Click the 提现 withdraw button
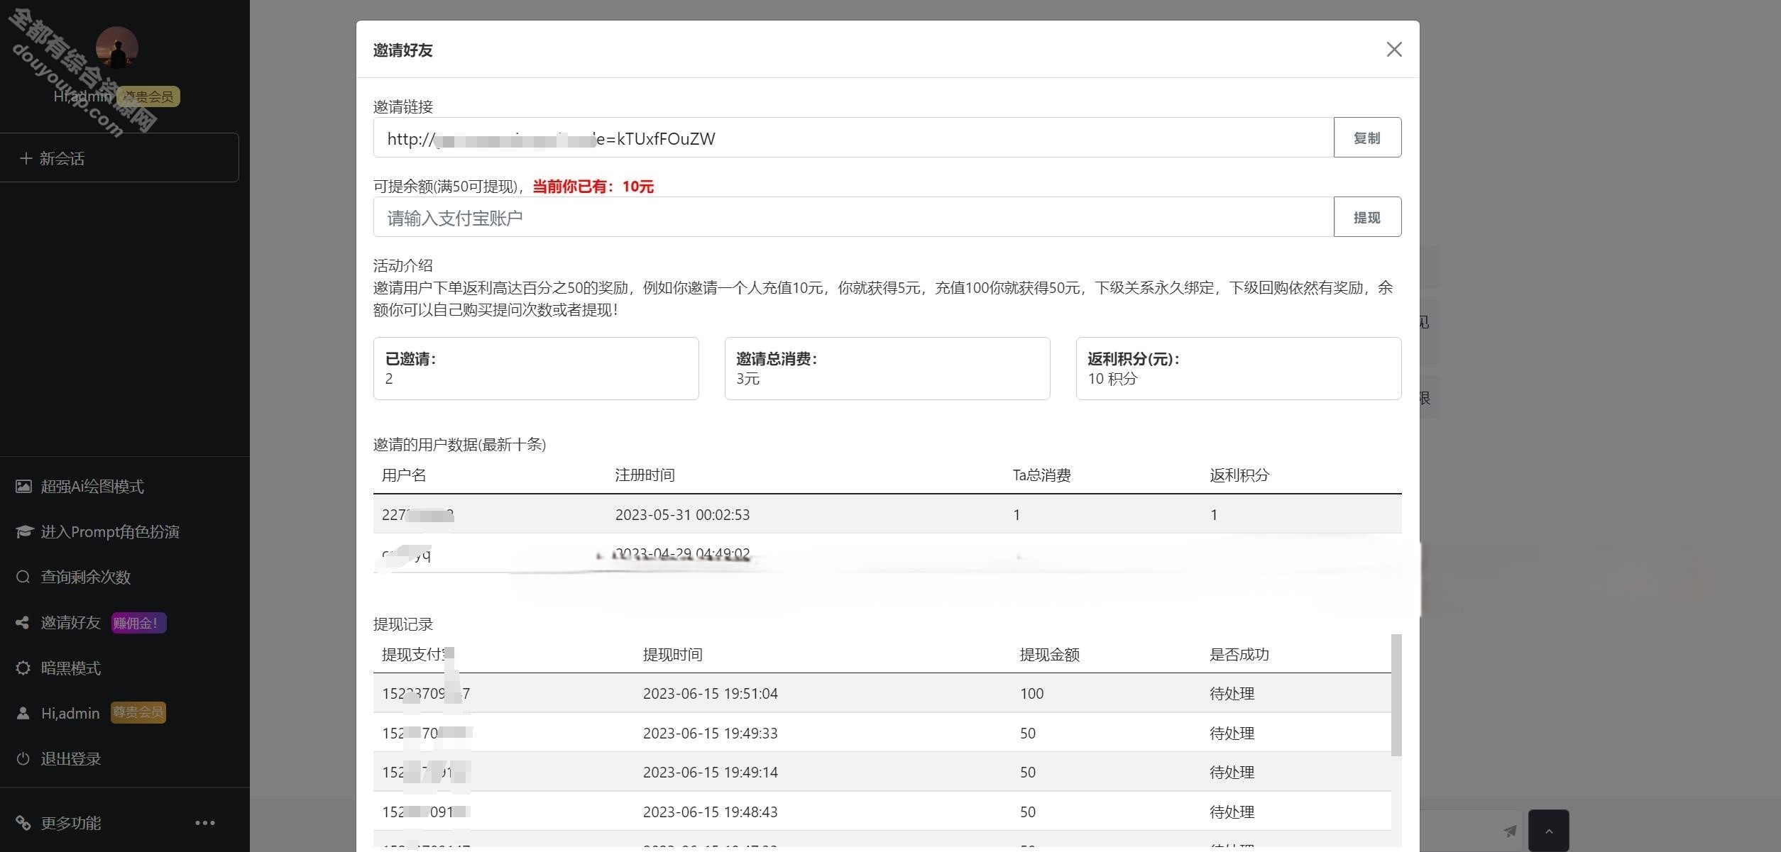The height and width of the screenshot is (852, 1781). point(1367,217)
